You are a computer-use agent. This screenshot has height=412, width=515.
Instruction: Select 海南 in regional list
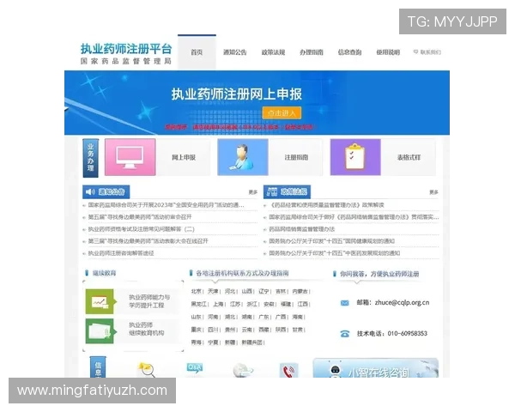(x=298, y=317)
